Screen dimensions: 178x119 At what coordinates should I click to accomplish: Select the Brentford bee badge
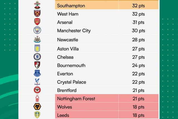click(x=37, y=90)
